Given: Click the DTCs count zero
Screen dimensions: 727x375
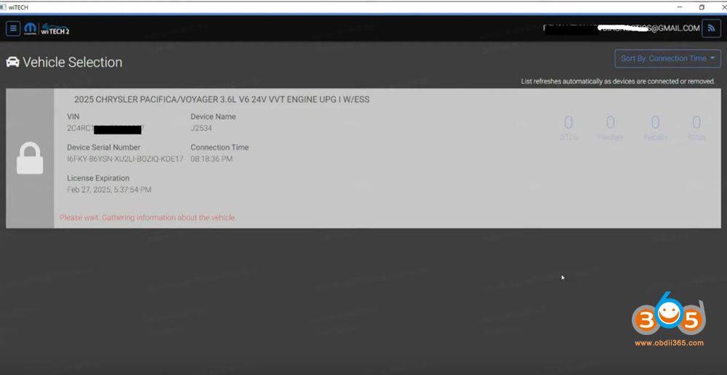Looking at the screenshot, I should pos(569,123).
